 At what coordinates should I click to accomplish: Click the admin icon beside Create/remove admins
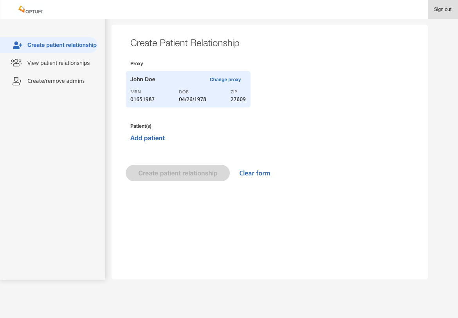tap(17, 81)
